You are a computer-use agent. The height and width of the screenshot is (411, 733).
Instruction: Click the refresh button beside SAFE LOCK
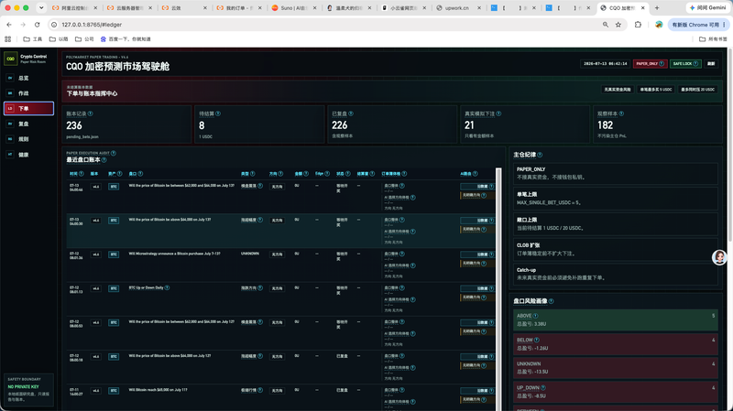(x=711, y=63)
